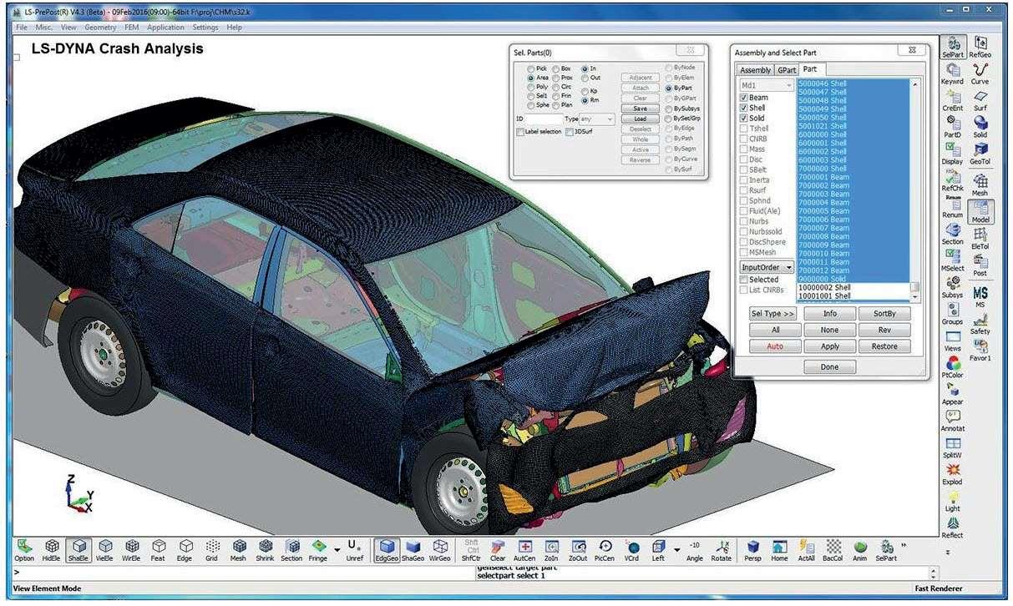Uncheck the Shell checkbox
This screenshot has width=1013, height=606.
pyautogui.click(x=743, y=108)
